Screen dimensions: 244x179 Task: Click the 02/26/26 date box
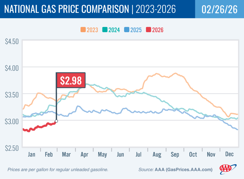coord(219,9)
